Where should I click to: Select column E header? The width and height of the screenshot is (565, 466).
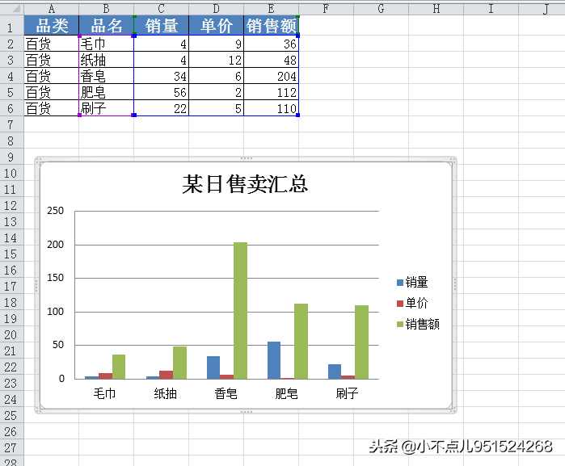tap(271, 8)
